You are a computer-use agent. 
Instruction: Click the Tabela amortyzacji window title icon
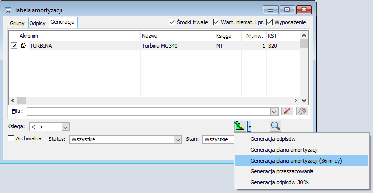8,10
